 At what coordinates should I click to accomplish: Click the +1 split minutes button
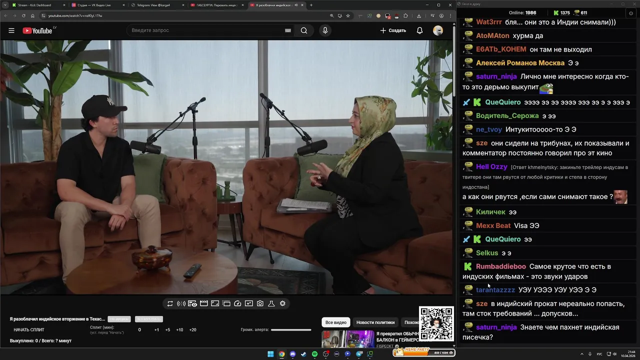tap(156, 330)
